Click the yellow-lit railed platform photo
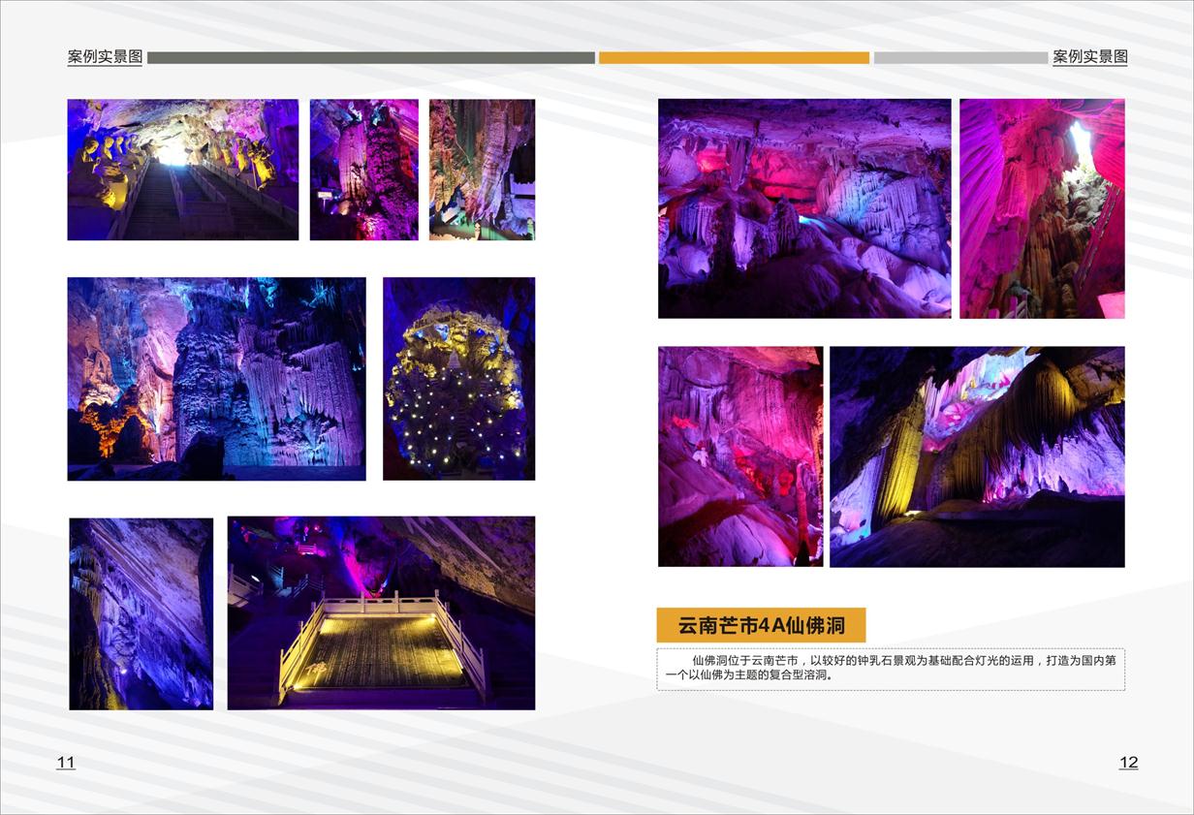This screenshot has height=815, width=1194. click(x=381, y=613)
